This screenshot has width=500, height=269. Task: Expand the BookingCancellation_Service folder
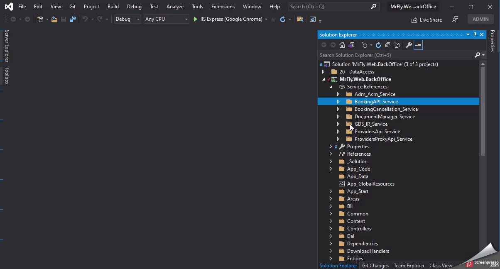338,109
